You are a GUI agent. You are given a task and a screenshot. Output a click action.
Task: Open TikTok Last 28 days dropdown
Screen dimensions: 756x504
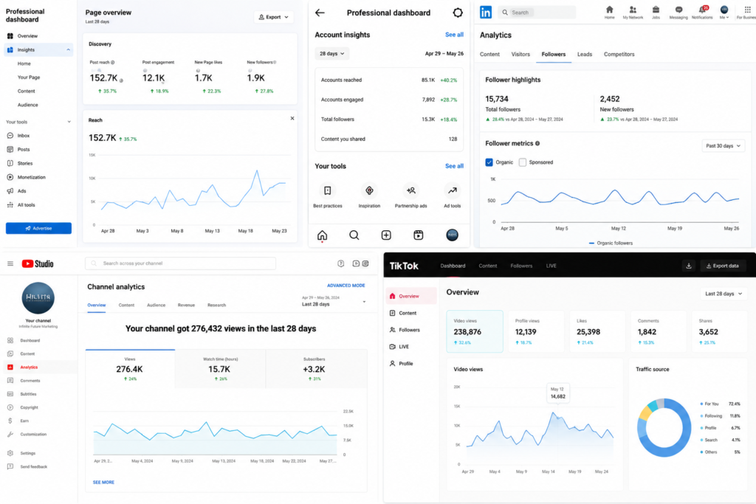point(724,294)
